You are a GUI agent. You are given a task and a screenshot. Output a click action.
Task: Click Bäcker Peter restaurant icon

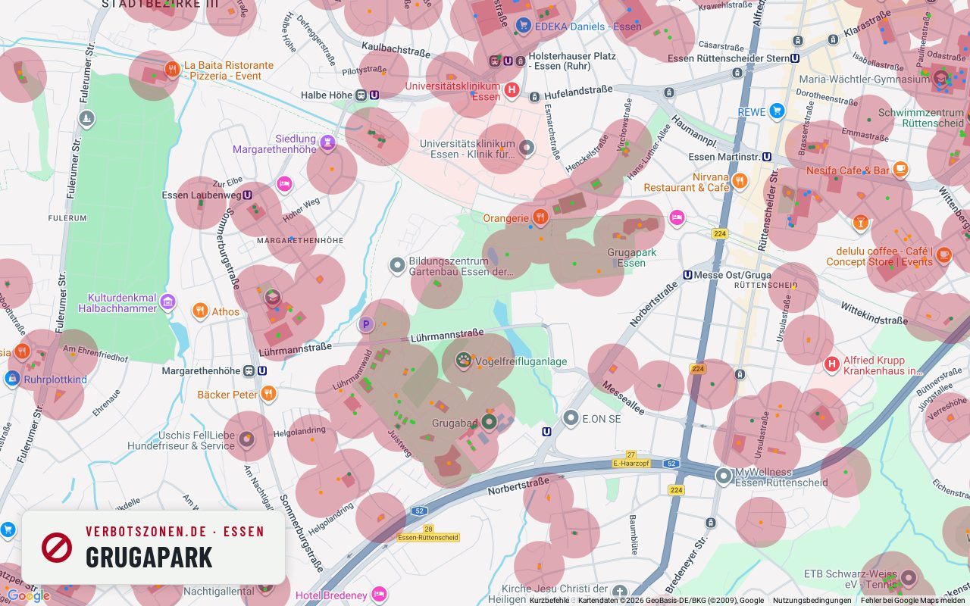[x=268, y=394]
